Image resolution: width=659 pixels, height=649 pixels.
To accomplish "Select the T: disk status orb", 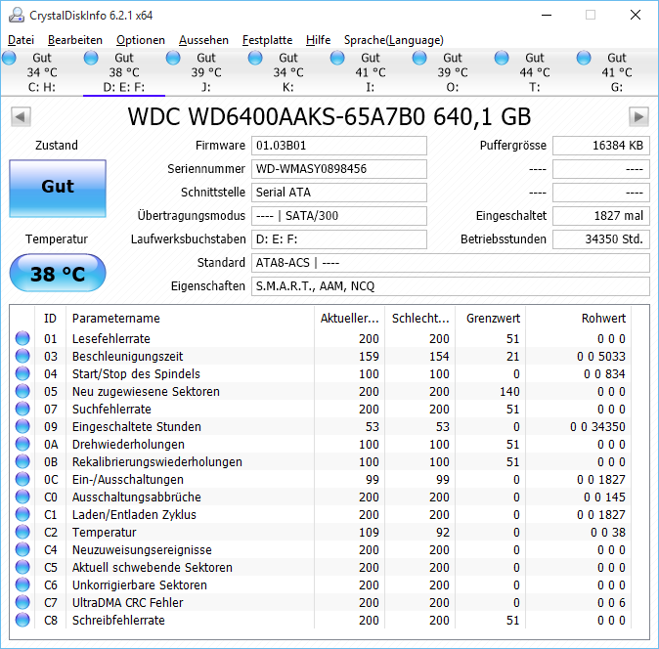I will [x=502, y=58].
